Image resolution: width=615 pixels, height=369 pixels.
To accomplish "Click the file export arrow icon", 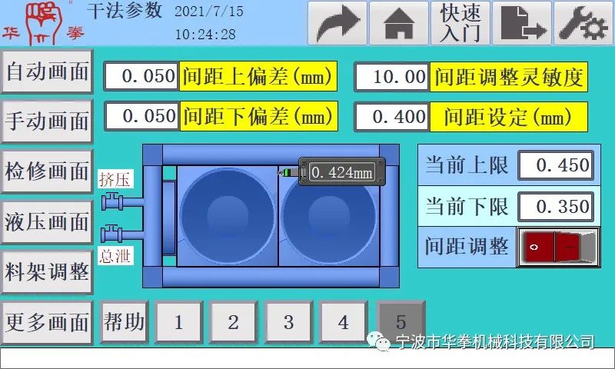I will [522, 23].
